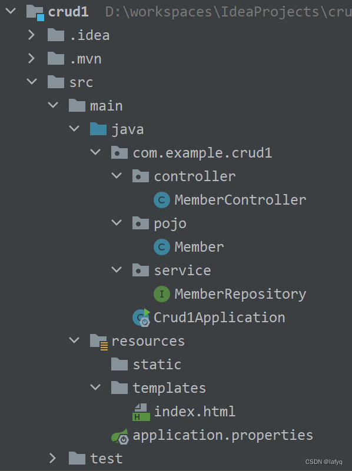Click the blue java source root folder icon
The width and height of the screenshot is (352, 471).
tap(98, 129)
